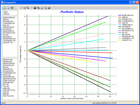Image resolution: width=140 pixels, height=105 pixels.
Task: Select SYNDIBANK.NS in the portfolio list
Action: (x=9, y=23)
